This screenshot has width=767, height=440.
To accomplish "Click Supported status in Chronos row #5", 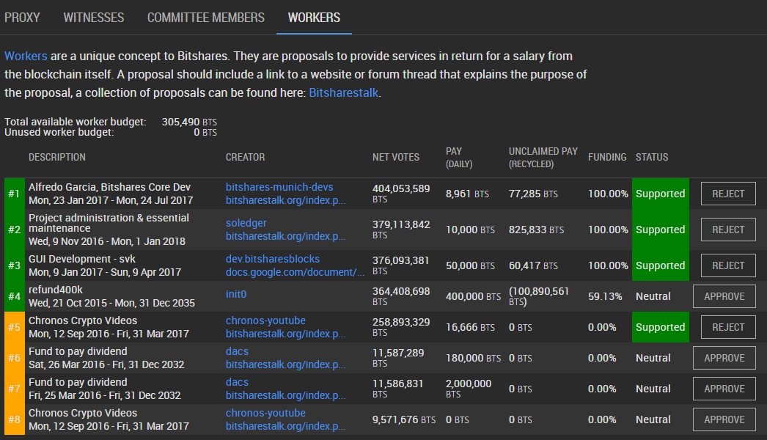I will click(x=661, y=327).
